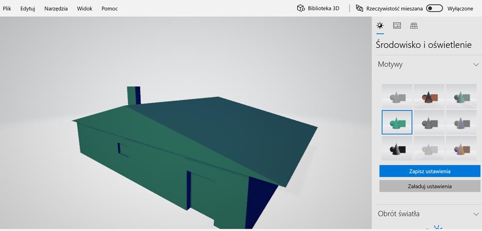Toggle the Rzeczywistość mieszana switch

coord(434,8)
